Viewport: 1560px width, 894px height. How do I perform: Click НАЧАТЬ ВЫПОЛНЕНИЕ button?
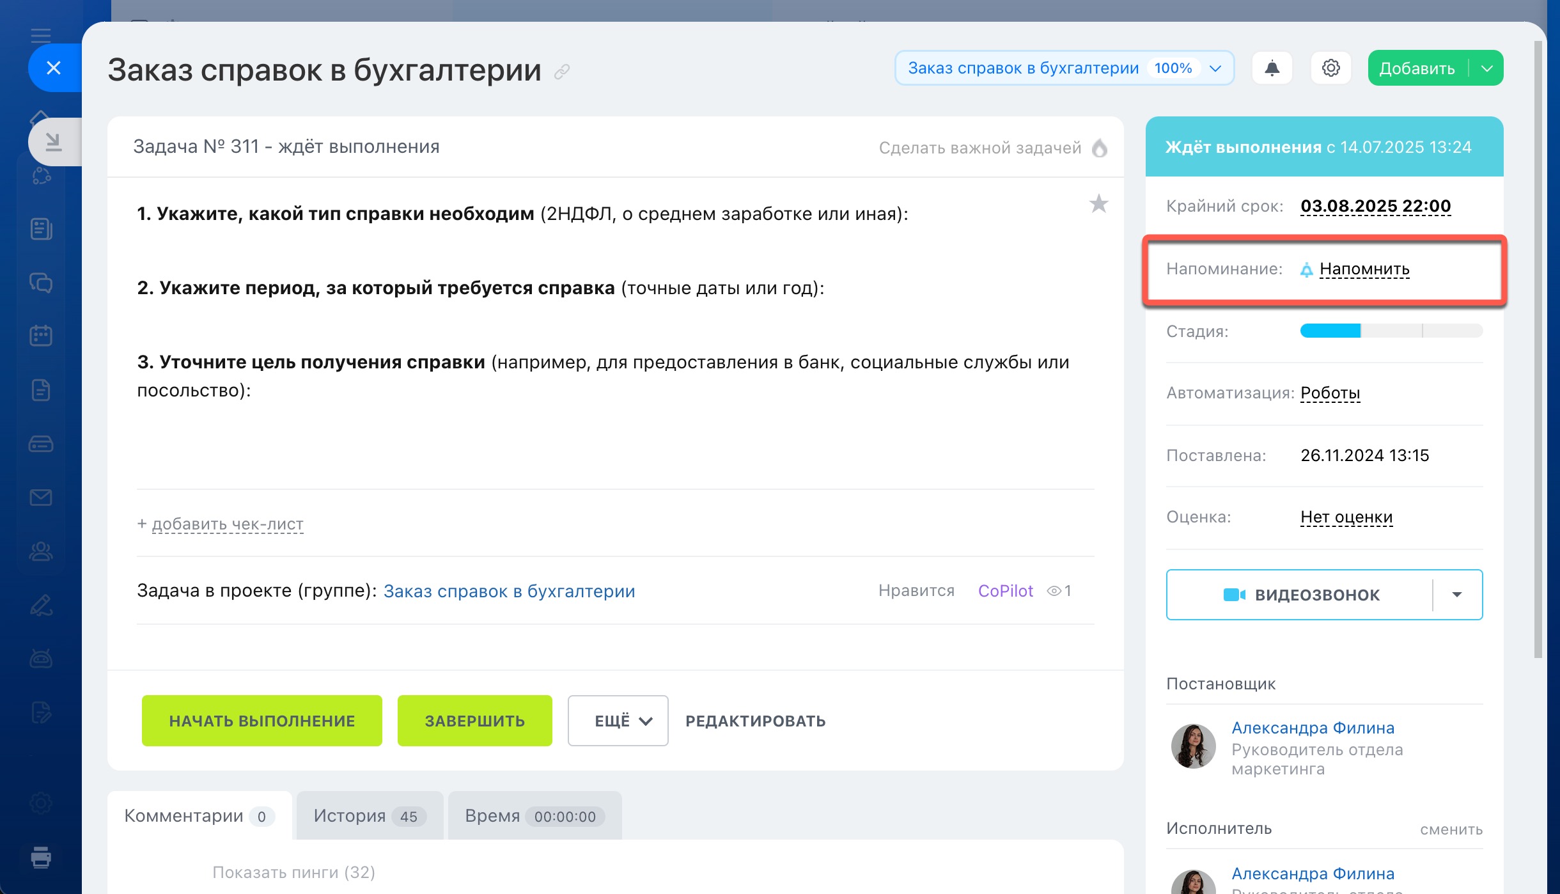coord(262,721)
